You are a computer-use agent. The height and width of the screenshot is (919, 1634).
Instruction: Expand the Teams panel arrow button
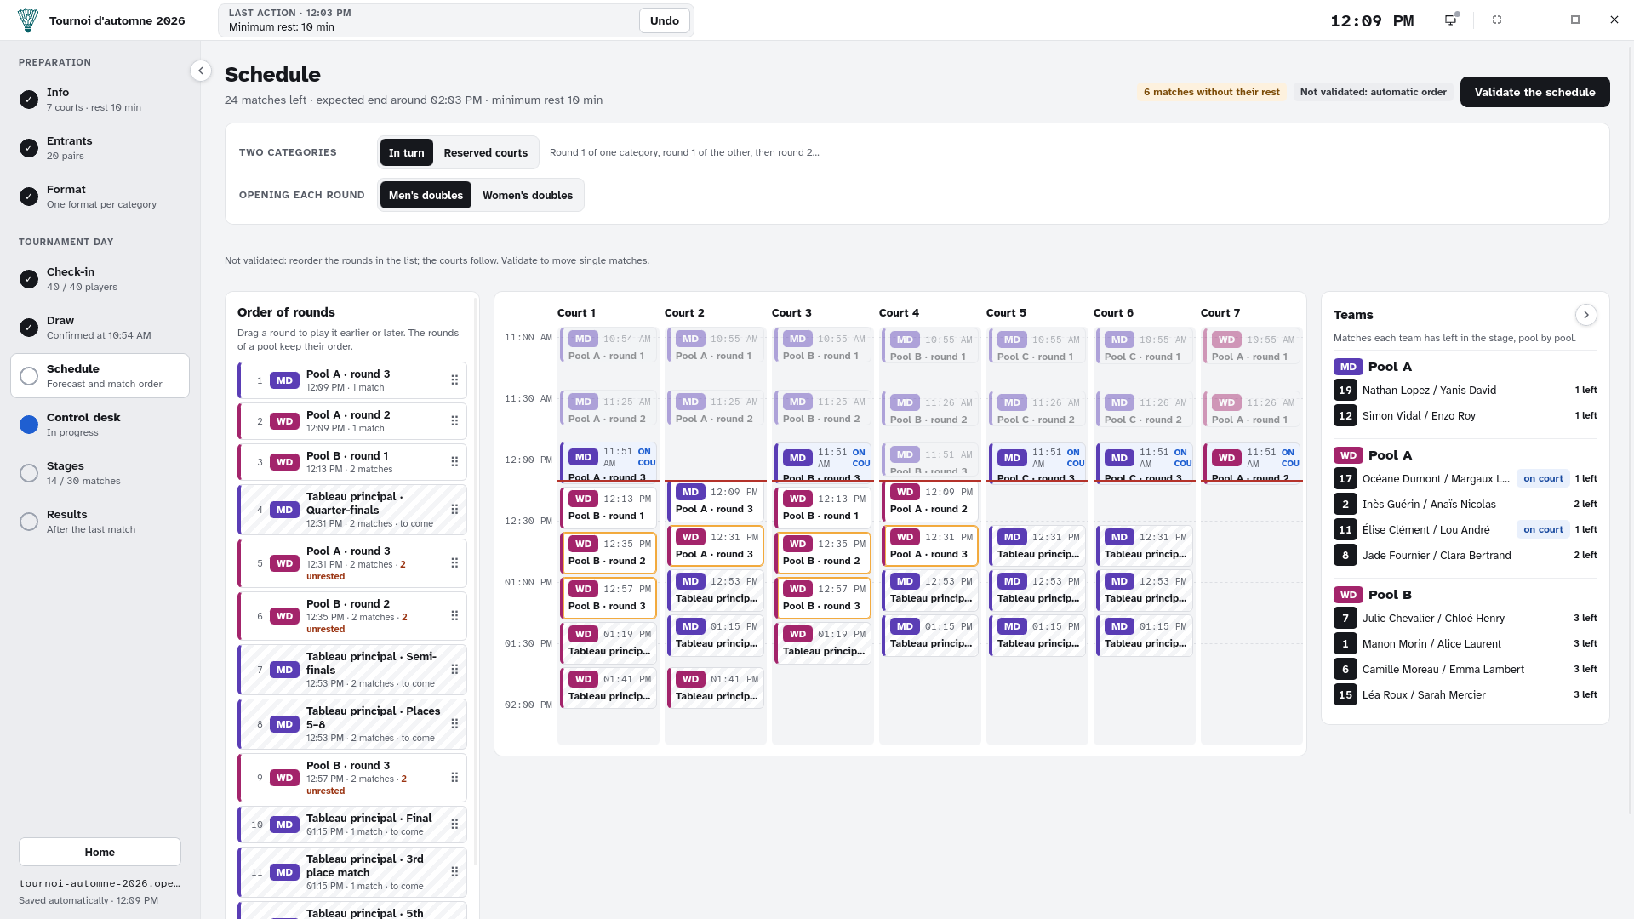pyautogui.click(x=1585, y=315)
